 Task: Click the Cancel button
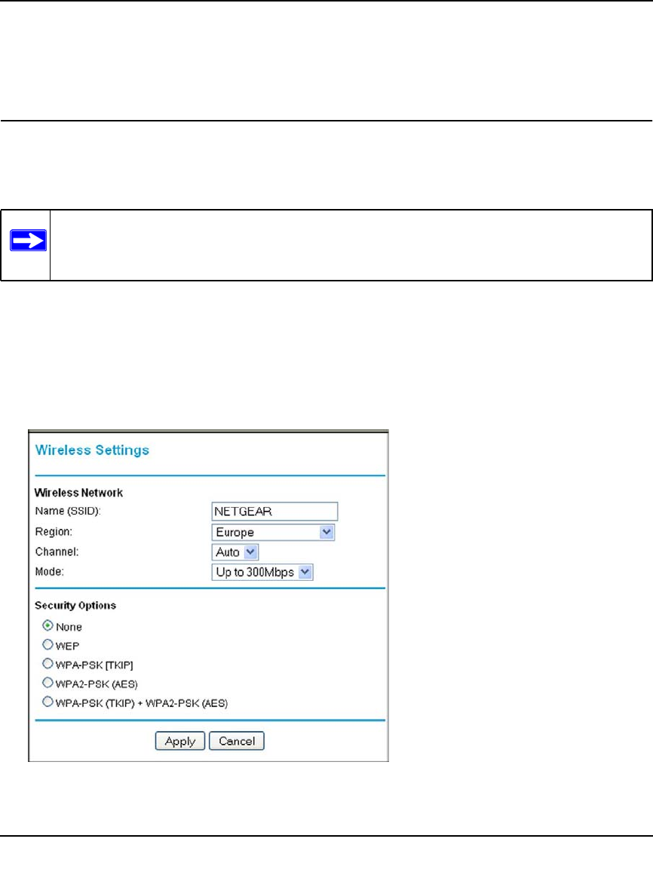coord(237,741)
